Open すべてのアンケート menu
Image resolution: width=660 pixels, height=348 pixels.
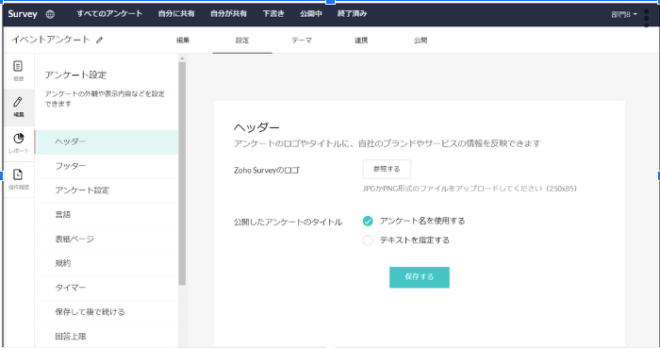(x=109, y=14)
